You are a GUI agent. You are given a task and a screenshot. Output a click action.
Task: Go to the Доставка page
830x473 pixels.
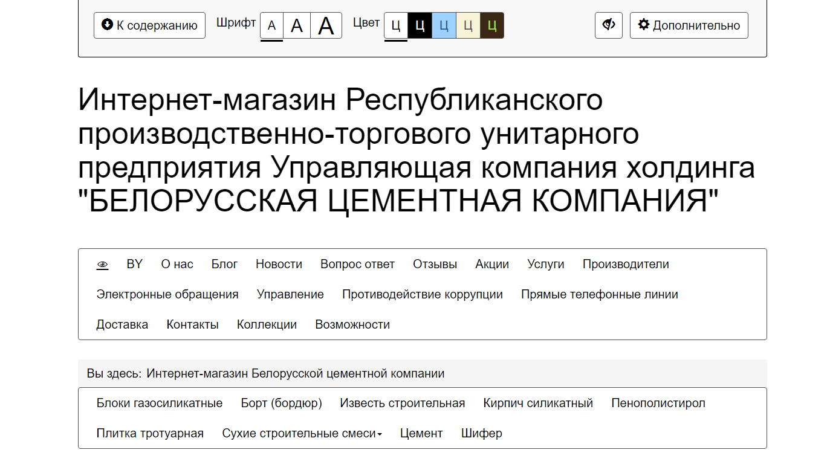click(122, 324)
